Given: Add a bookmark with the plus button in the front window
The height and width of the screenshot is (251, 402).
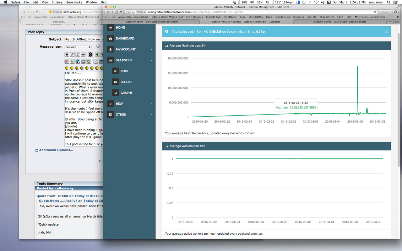Looking at the screenshot, I should pos(128,12).
